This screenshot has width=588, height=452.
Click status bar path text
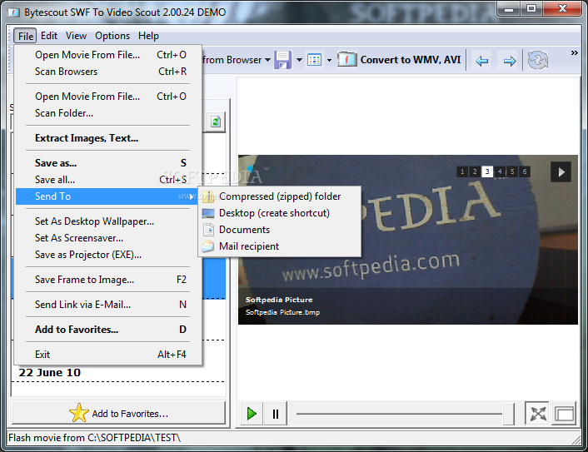click(94, 438)
